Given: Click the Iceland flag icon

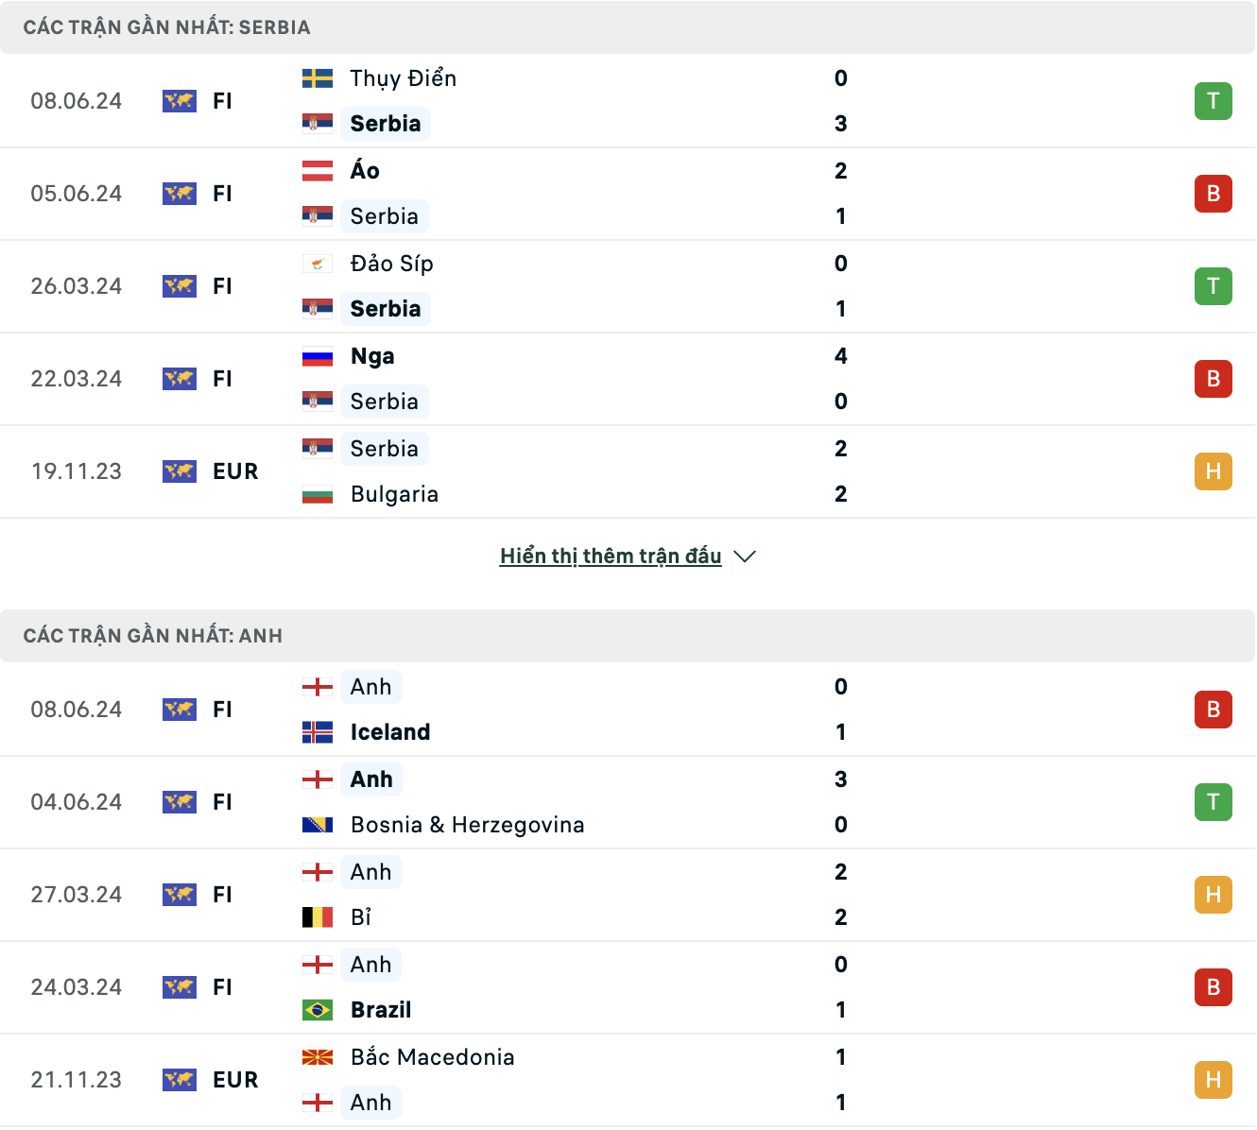Looking at the screenshot, I should (318, 732).
